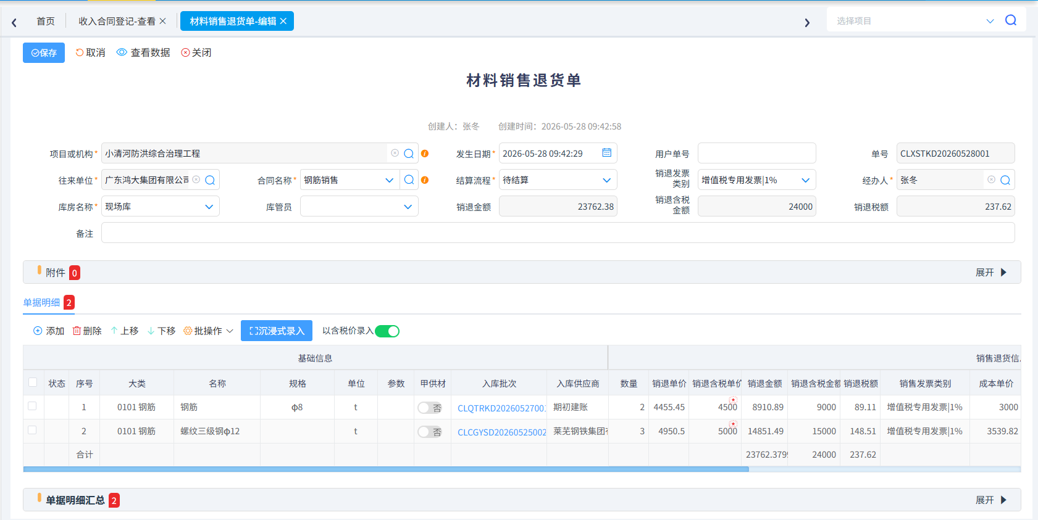
Task: Toggle the 以含税价录入 switch
Action: (387, 331)
